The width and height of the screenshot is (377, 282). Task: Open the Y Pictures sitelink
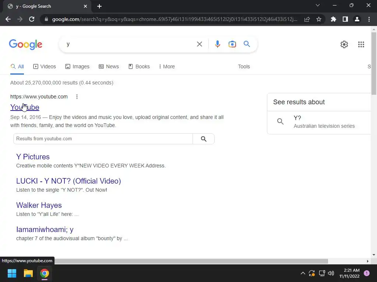pyautogui.click(x=33, y=157)
